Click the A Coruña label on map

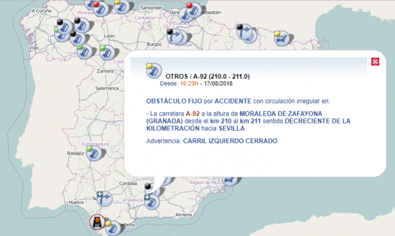pyautogui.click(x=41, y=11)
